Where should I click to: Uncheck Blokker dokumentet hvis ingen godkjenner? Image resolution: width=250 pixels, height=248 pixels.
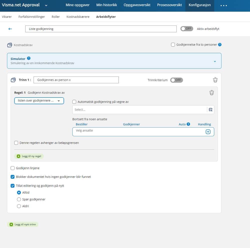tap(13, 177)
